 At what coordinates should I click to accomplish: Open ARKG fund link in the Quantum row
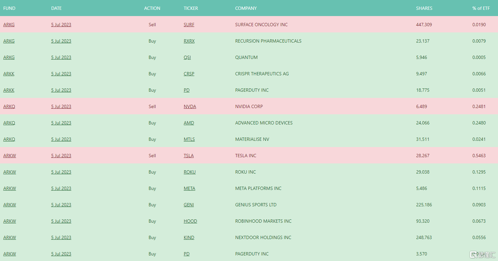(9, 57)
